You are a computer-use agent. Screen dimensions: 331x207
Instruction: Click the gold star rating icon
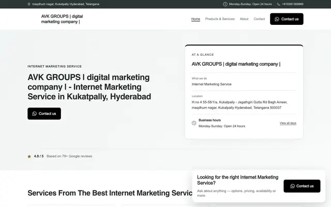[29, 156]
